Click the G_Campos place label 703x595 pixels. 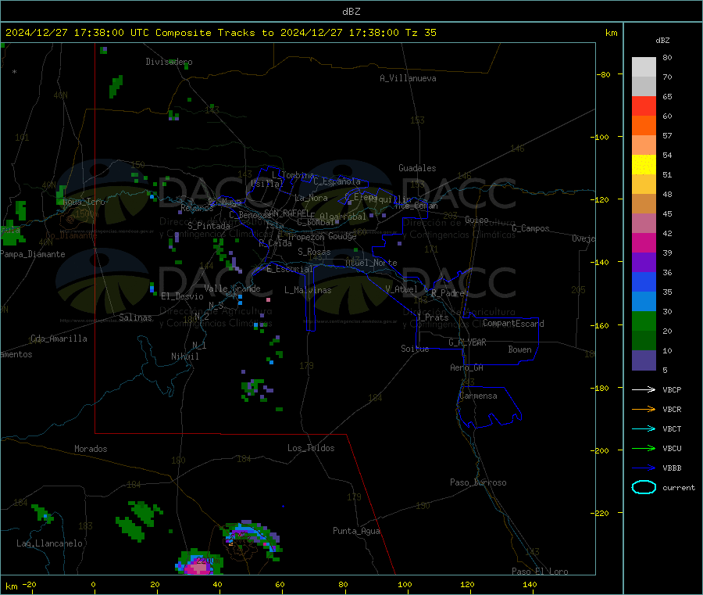(x=530, y=228)
